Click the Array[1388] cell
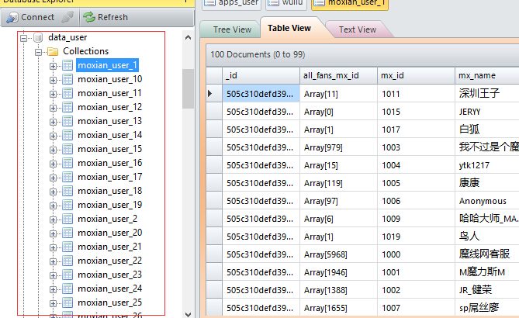Screen dimensions: 519x318 pos(338,290)
